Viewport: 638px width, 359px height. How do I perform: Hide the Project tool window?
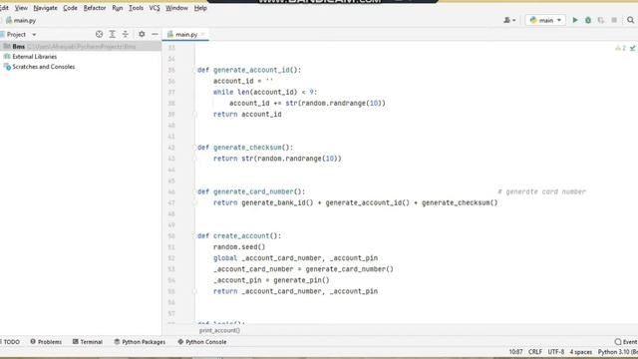point(156,34)
